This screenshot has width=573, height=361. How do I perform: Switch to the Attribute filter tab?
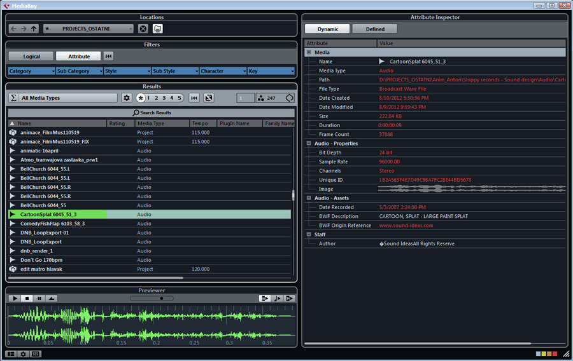[78, 56]
